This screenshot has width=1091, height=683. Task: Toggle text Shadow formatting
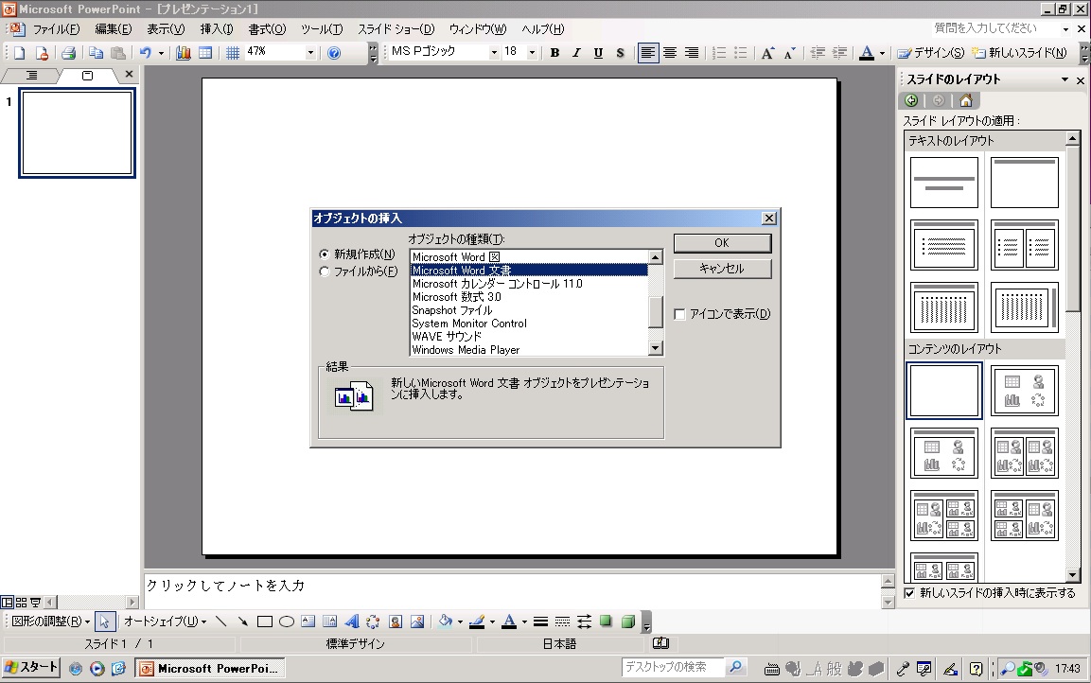point(620,53)
